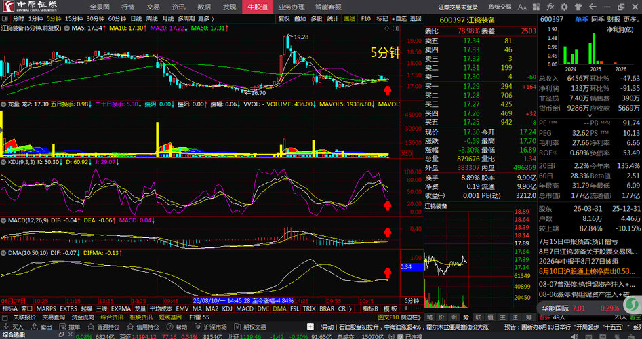
Task: Close the 综合选股 panel
Action: point(71,335)
